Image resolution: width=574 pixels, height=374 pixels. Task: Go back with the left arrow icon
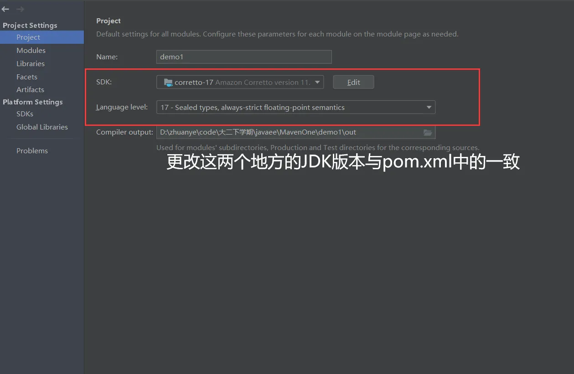tap(5, 9)
